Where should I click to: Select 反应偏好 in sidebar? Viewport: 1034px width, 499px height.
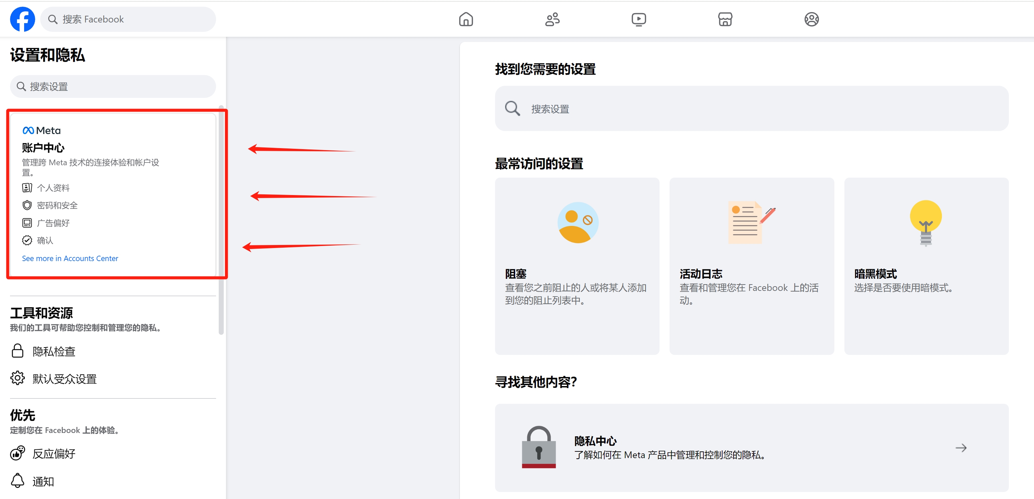(54, 454)
